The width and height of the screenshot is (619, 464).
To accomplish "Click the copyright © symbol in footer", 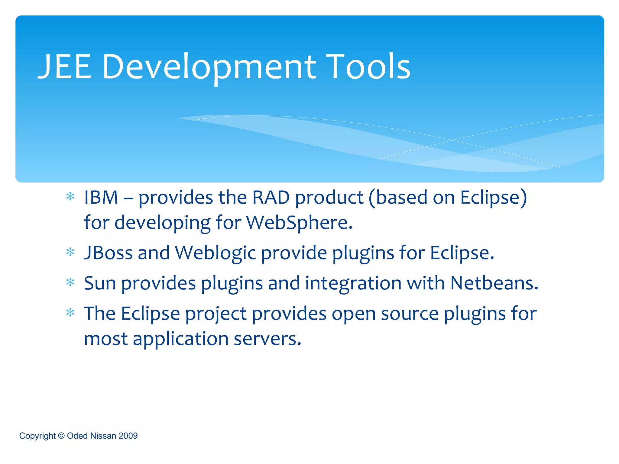I will tap(61, 436).
